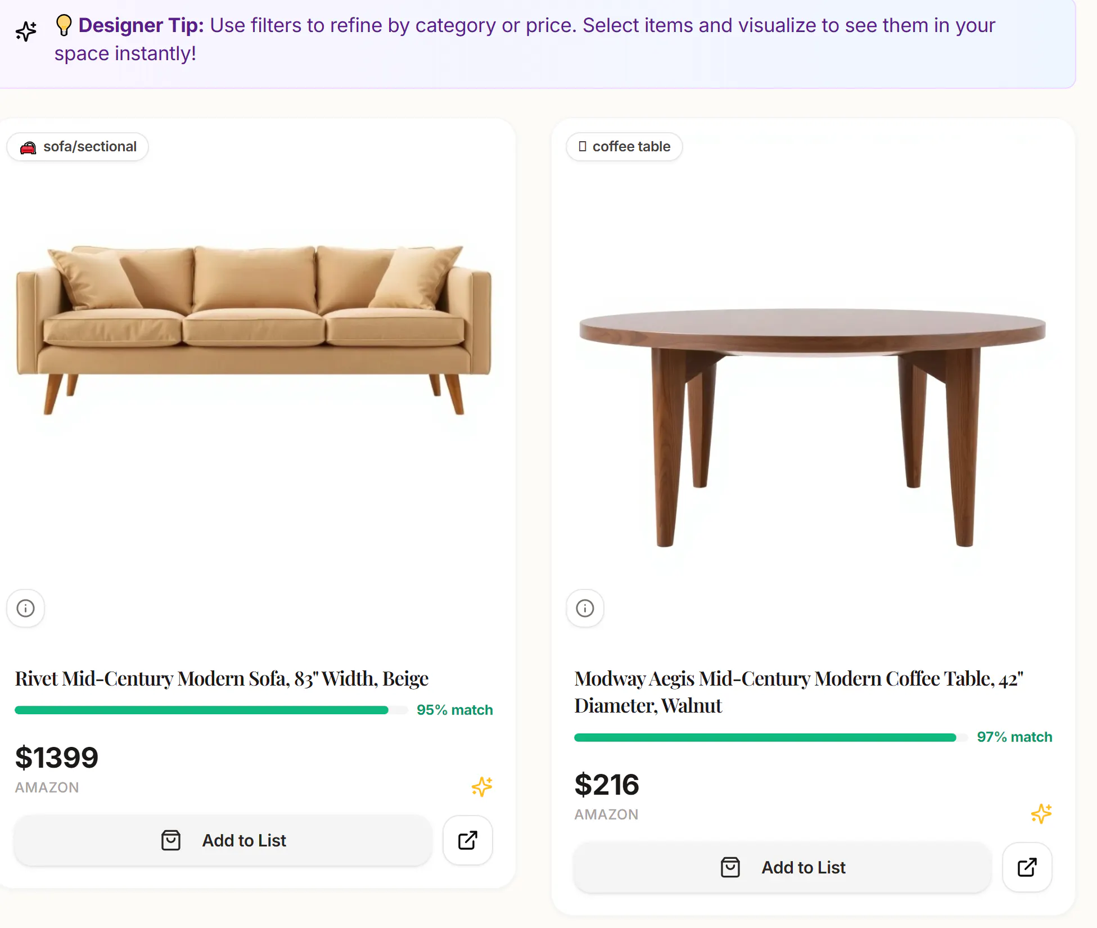Select the coffee table category tag
This screenshot has width=1097, height=928.
(624, 147)
